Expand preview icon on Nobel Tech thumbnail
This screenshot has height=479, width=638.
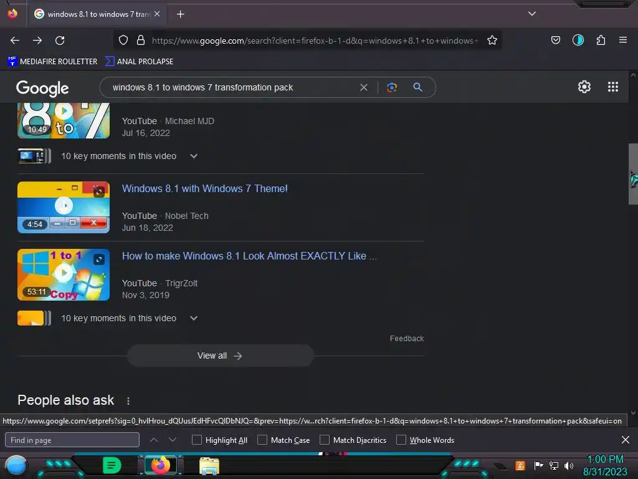(99, 192)
